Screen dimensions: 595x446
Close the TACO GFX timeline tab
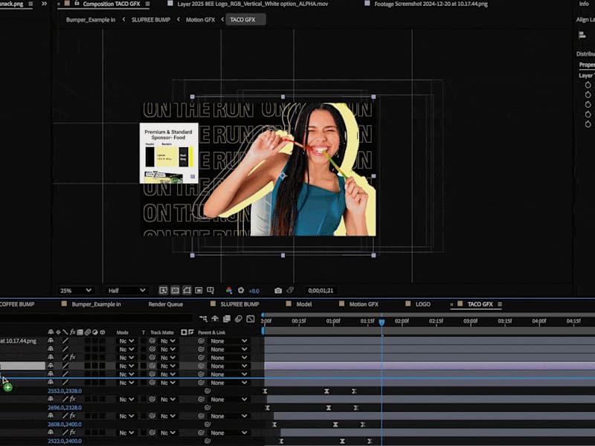click(x=451, y=305)
